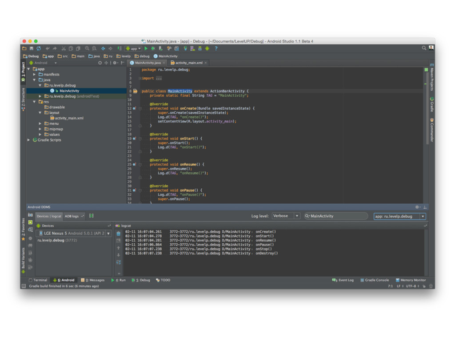Select ru.levelp.debug (3772) process in Devices
The height and width of the screenshot is (341, 455).
[x=57, y=240]
